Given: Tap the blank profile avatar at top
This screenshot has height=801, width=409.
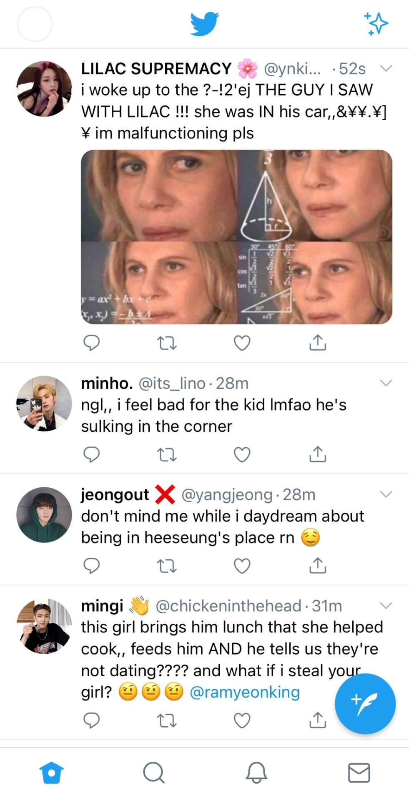Looking at the screenshot, I should tap(35, 24).
